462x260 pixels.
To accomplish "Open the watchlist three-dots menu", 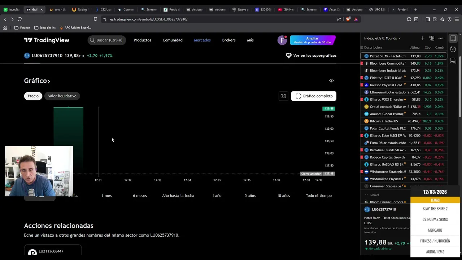I will (x=441, y=38).
